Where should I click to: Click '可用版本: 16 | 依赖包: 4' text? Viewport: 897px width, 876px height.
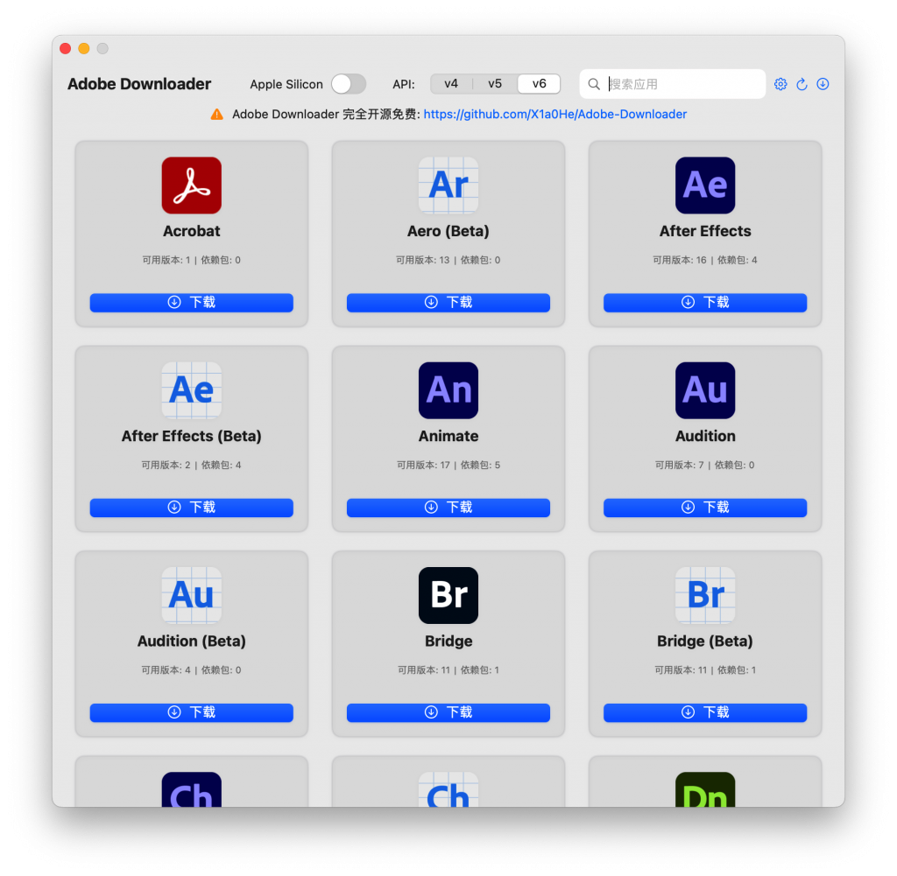(x=705, y=260)
